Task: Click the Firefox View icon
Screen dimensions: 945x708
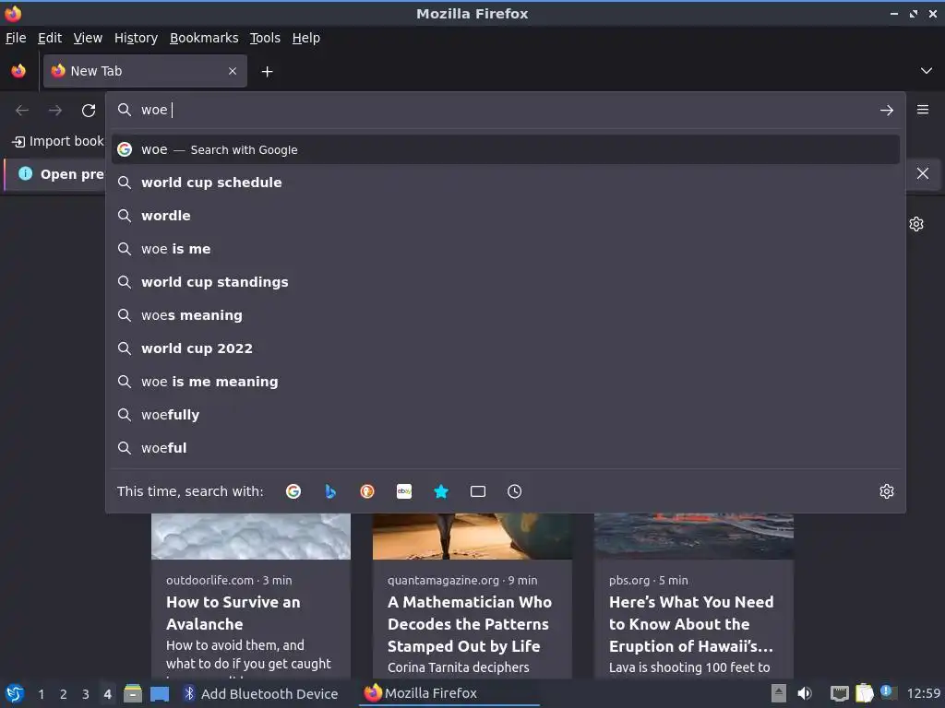Action: (18, 71)
